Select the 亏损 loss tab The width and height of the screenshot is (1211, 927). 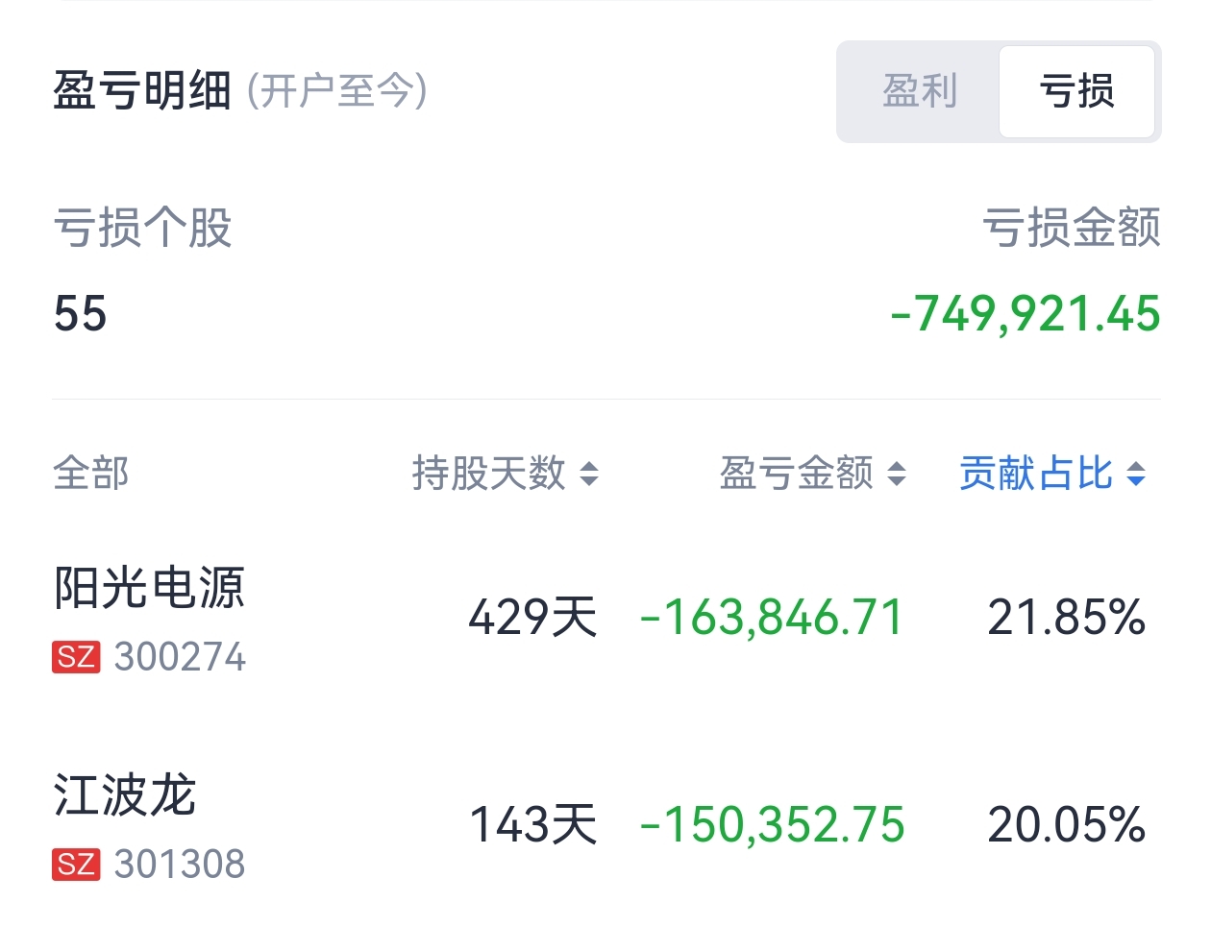tap(1076, 92)
